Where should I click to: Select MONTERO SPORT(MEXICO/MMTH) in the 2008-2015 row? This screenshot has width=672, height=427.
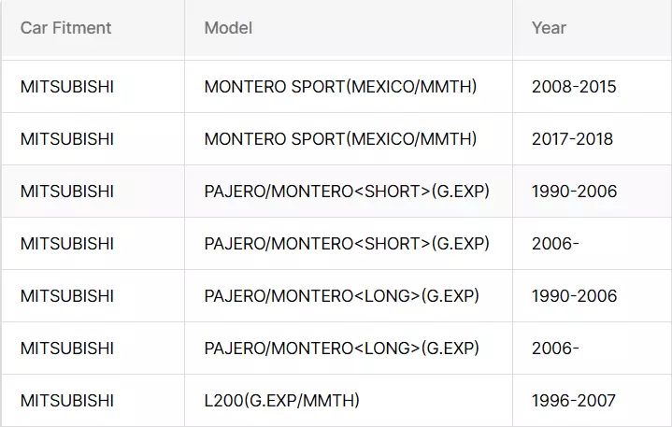pyautogui.click(x=340, y=87)
